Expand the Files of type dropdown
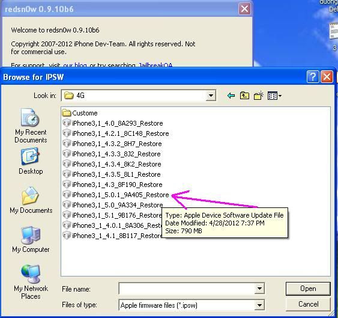 pos(259,305)
